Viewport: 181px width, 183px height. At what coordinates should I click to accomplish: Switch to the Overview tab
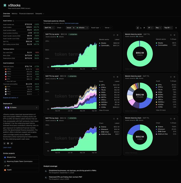point(6,14)
